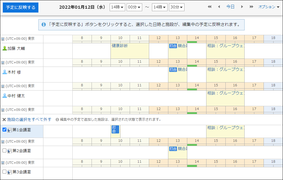Click the 第2会議室 label
The image size is (283, 180).
(x=22, y=151)
